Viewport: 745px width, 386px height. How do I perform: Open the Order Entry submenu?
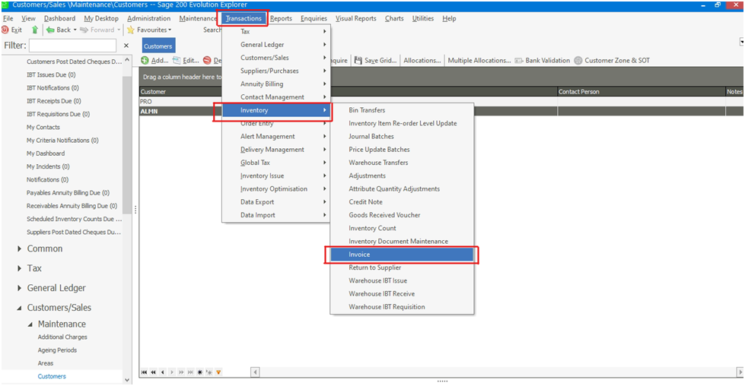pos(275,123)
